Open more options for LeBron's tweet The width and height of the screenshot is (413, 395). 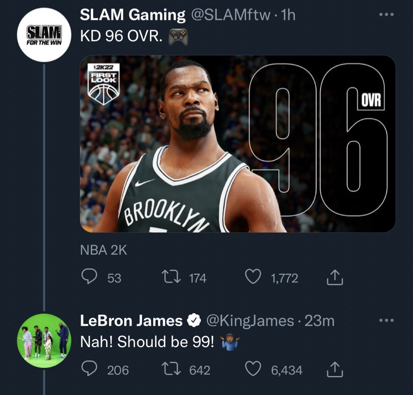click(387, 320)
